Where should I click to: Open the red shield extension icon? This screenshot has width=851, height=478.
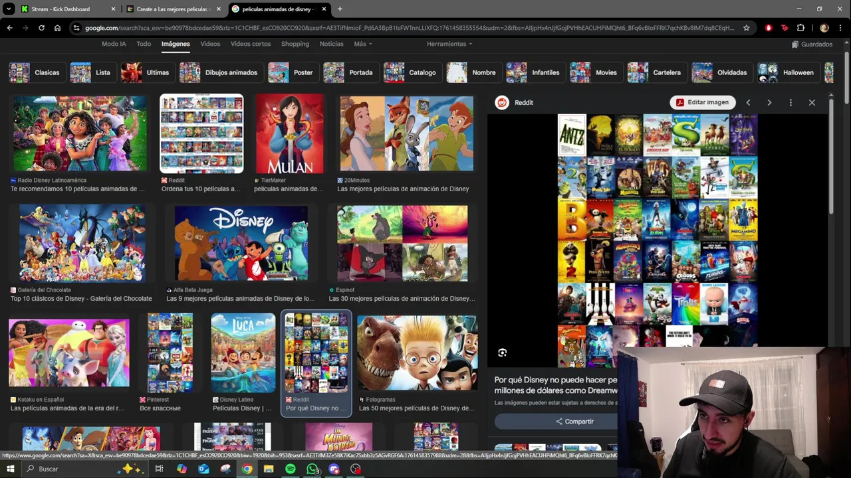tap(769, 28)
